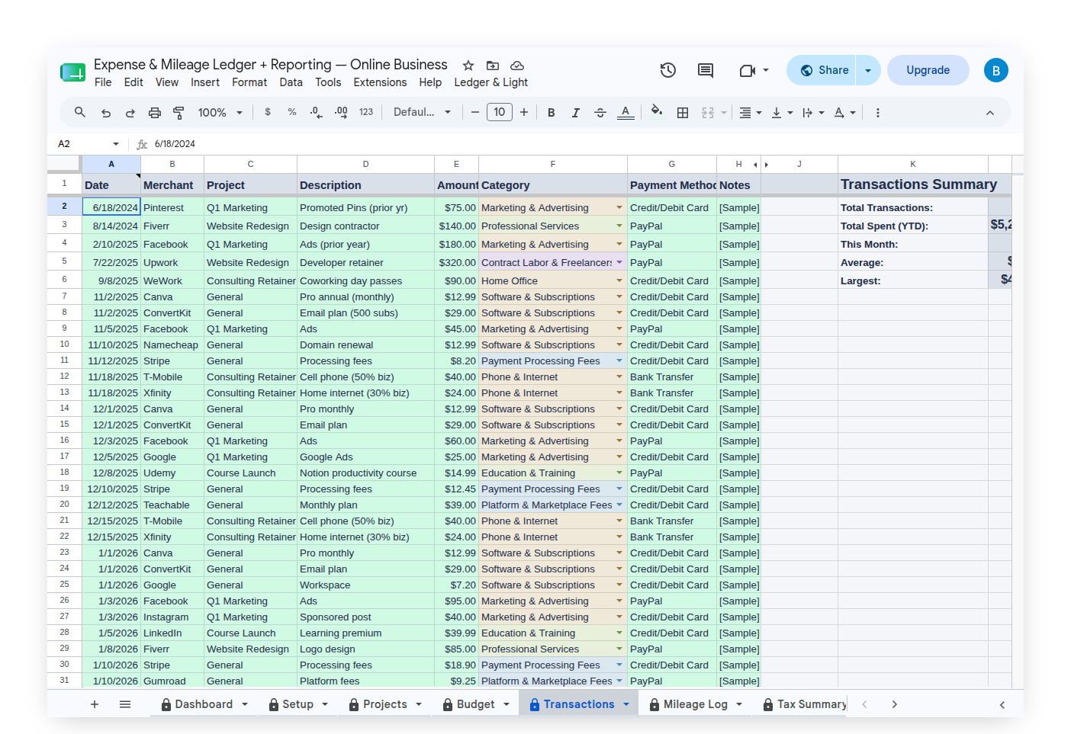
Task: Switch to the Dashboard sheet tab
Action: click(x=204, y=704)
